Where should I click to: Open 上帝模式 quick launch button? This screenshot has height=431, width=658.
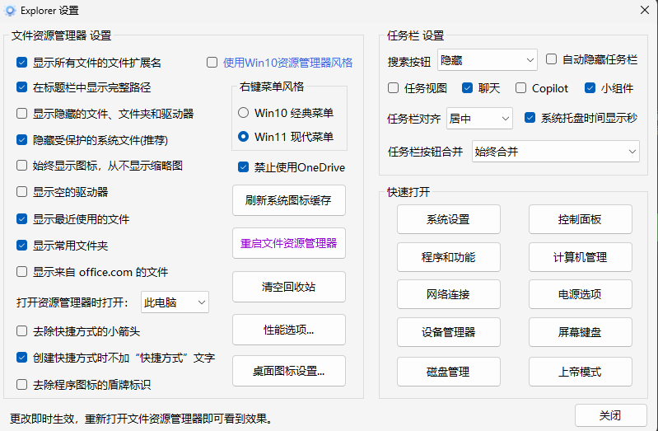tap(580, 372)
